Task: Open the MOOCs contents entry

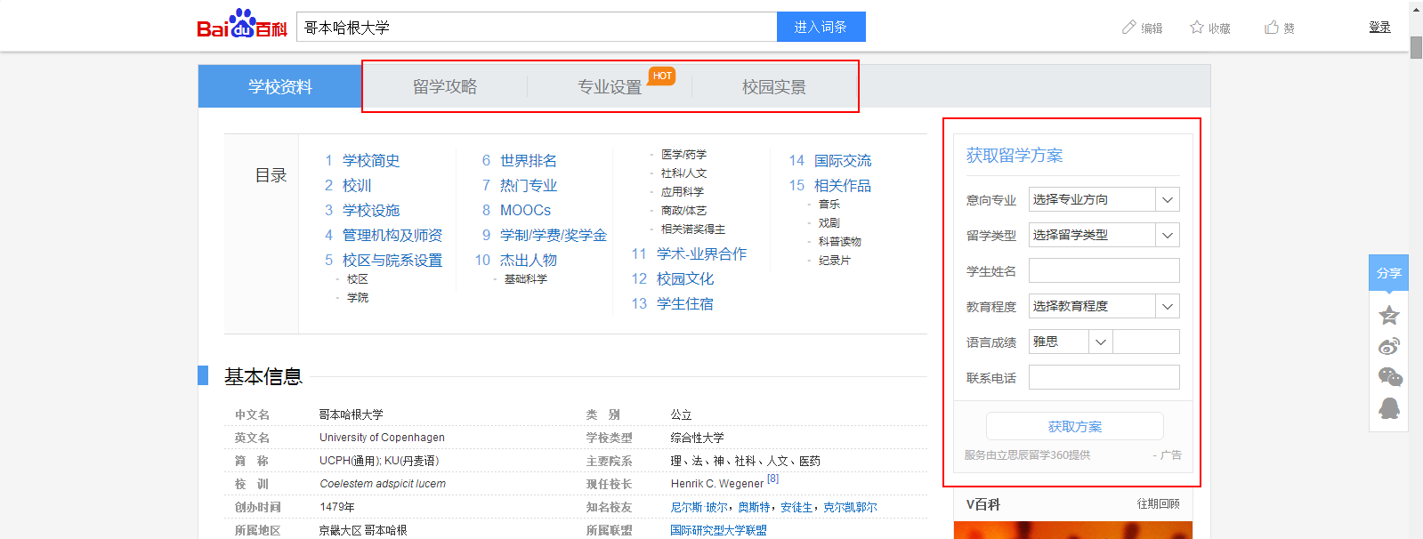Action: [x=525, y=210]
